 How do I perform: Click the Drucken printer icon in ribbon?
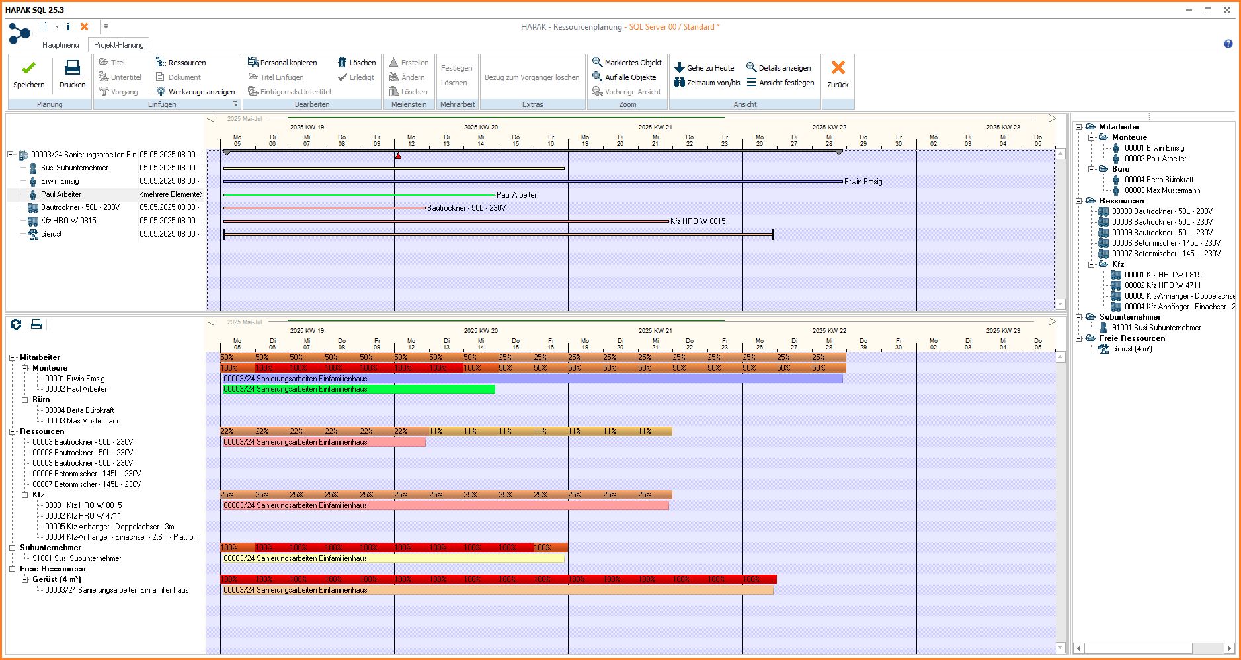pos(72,69)
